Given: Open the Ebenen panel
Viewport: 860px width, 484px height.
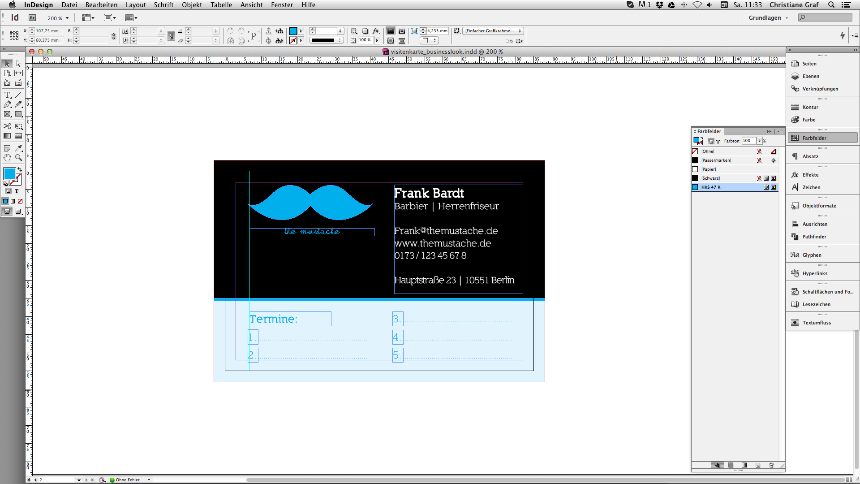Looking at the screenshot, I should coord(810,76).
